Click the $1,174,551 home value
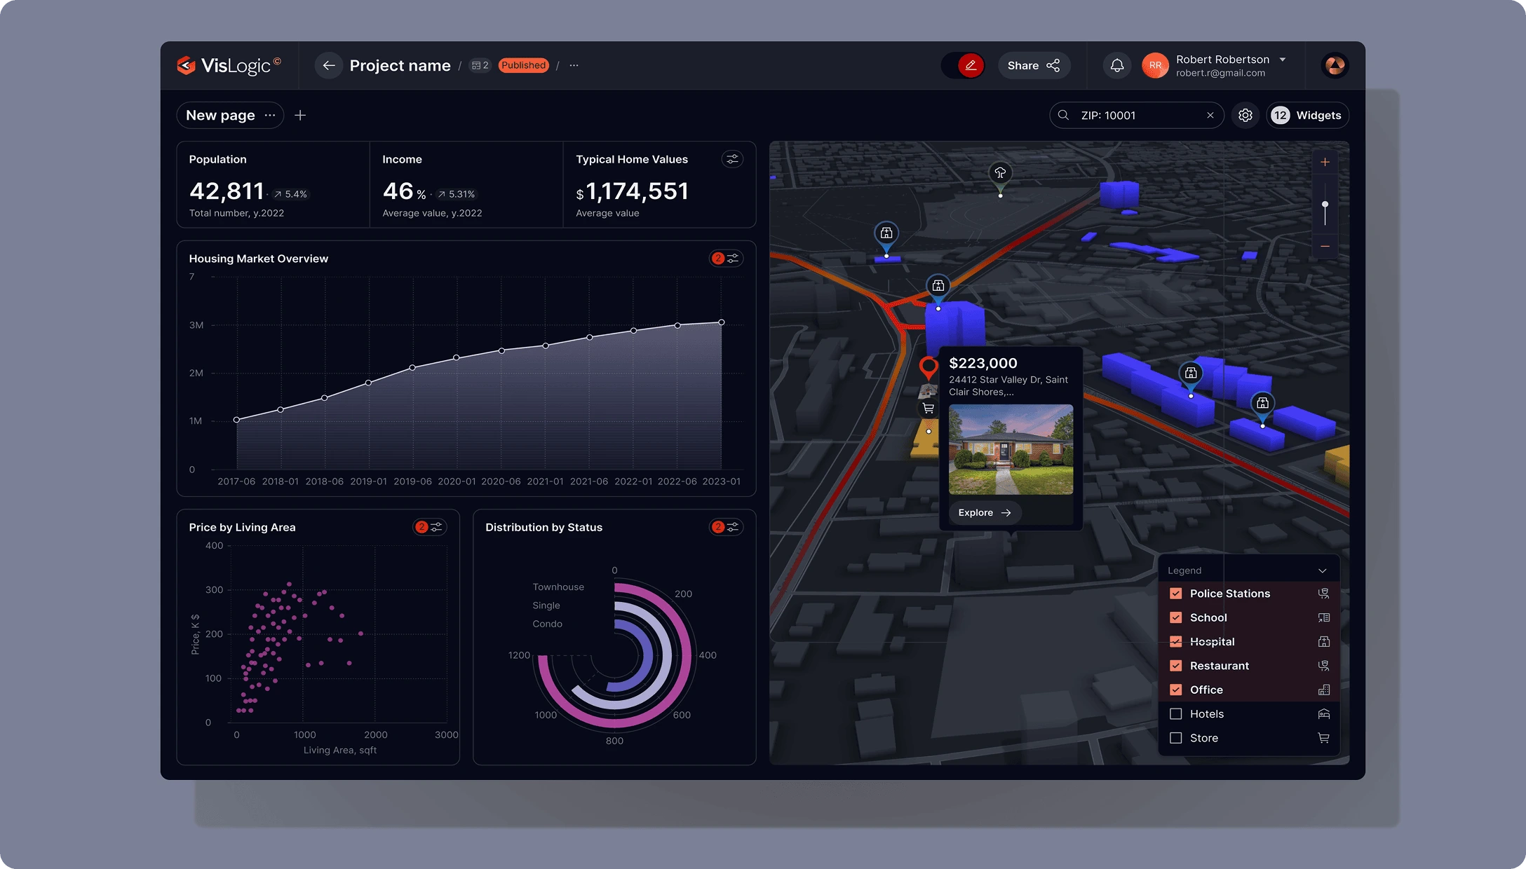The width and height of the screenshot is (1526, 869). pyautogui.click(x=632, y=191)
